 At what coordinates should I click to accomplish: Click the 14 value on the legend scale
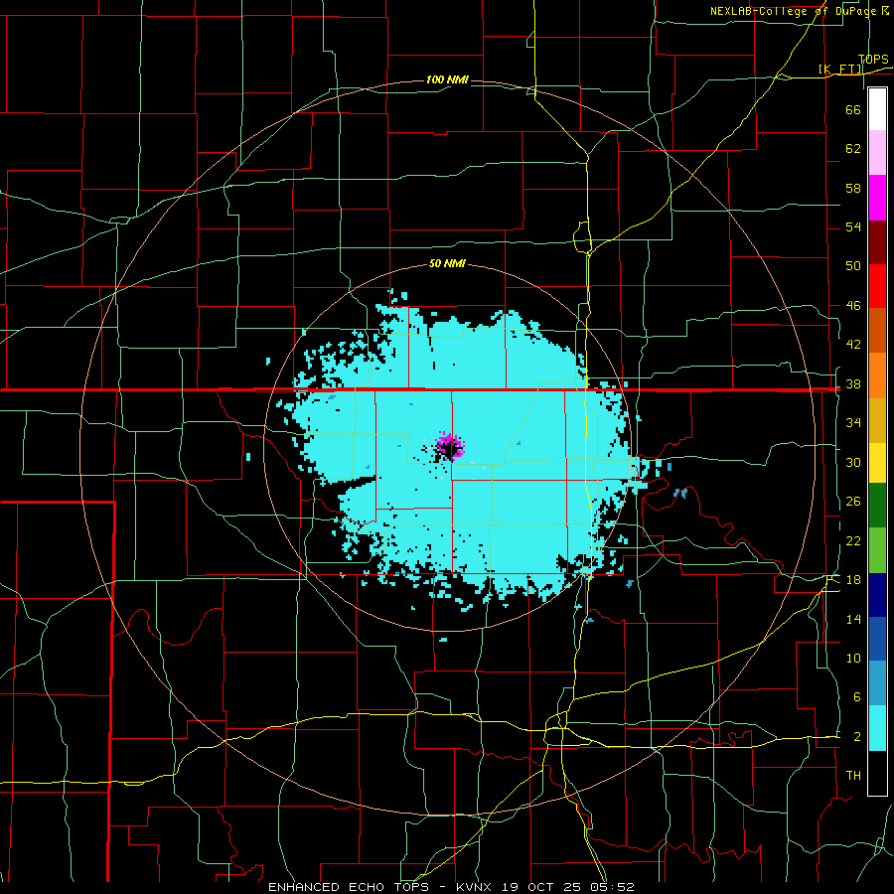853,619
